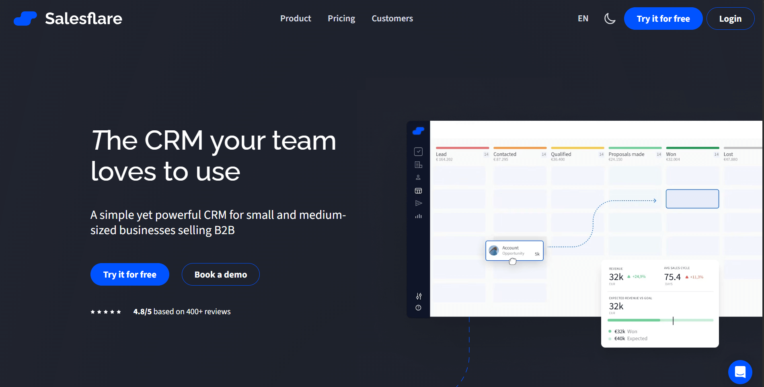Open the EN language selector

[x=583, y=19]
